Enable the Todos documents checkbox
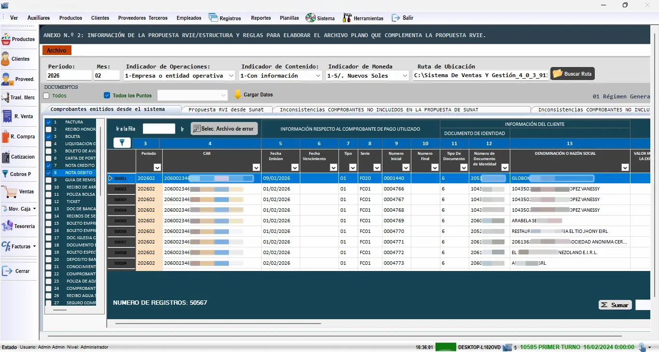659x352 pixels. point(47,95)
